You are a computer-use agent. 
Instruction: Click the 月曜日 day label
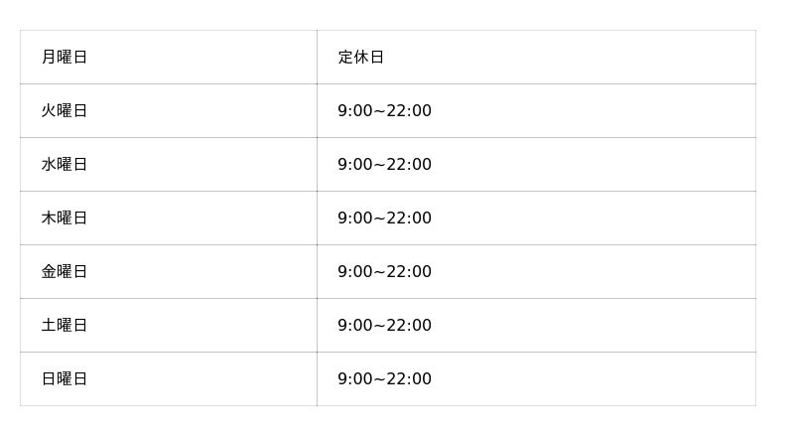point(65,58)
